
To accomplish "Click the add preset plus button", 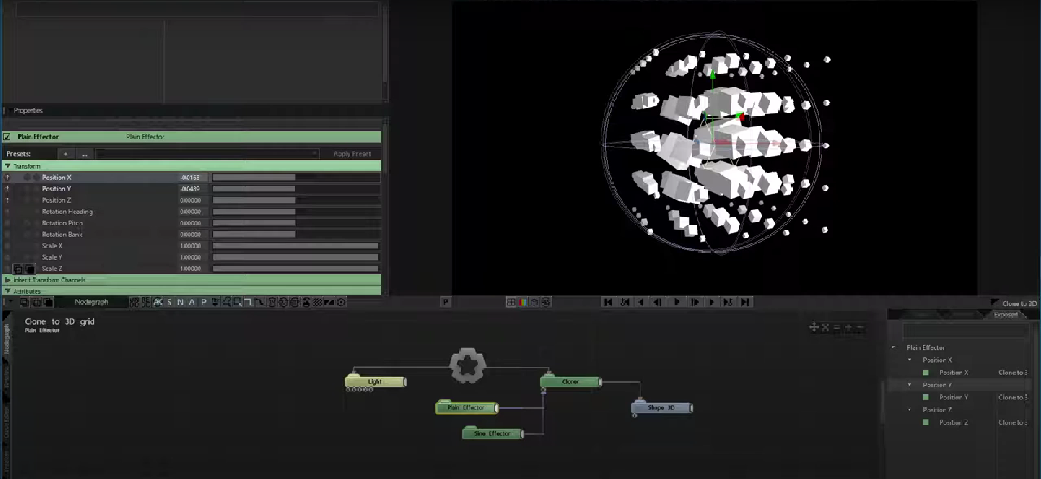I will coord(66,154).
